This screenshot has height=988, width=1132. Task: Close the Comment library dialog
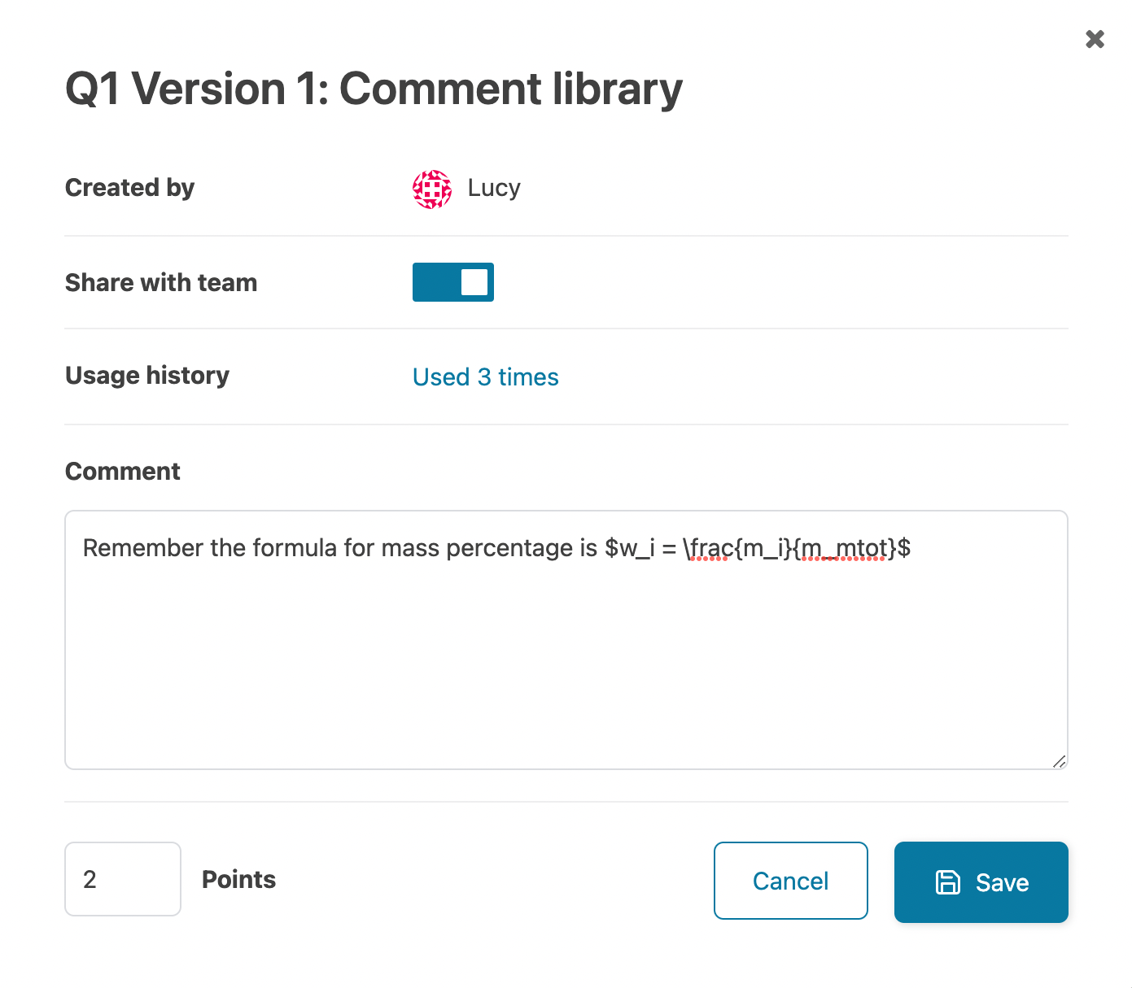click(x=1095, y=39)
